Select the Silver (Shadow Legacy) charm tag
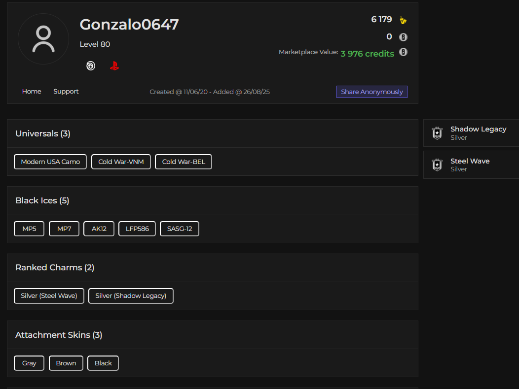The image size is (519, 389). coord(131,296)
